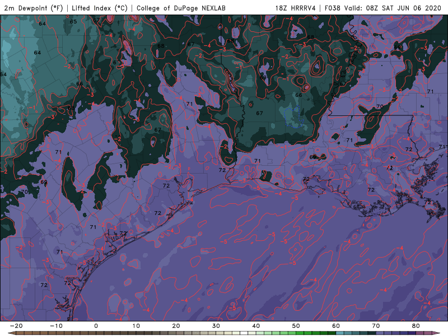Click the '70' colorbar tick label
The height and width of the screenshot is (336, 448).
376,326
